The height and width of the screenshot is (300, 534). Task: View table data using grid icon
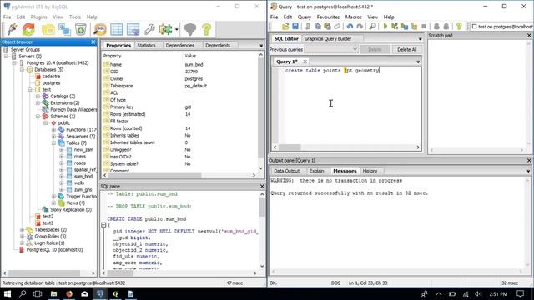pyautogui.click(x=117, y=30)
